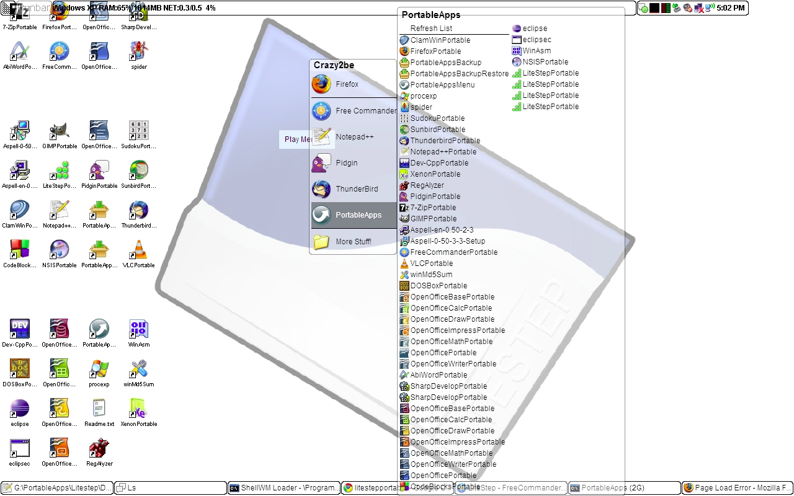Open procexp desktop shortcut
Screen dimensions: 794x496
pyautogui.click(x=99, y=373)
